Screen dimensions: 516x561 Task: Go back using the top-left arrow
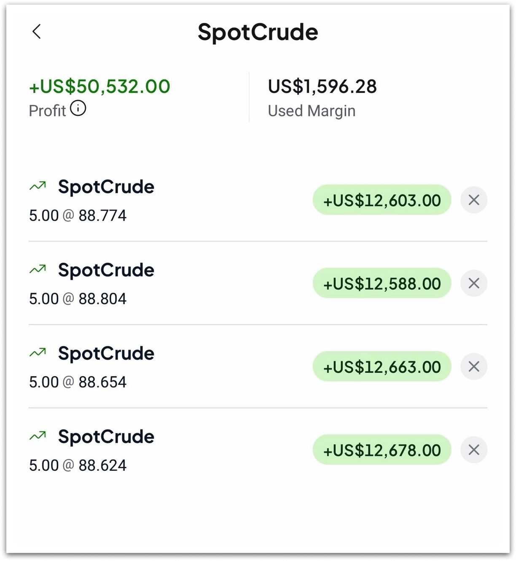pos(37,32)
